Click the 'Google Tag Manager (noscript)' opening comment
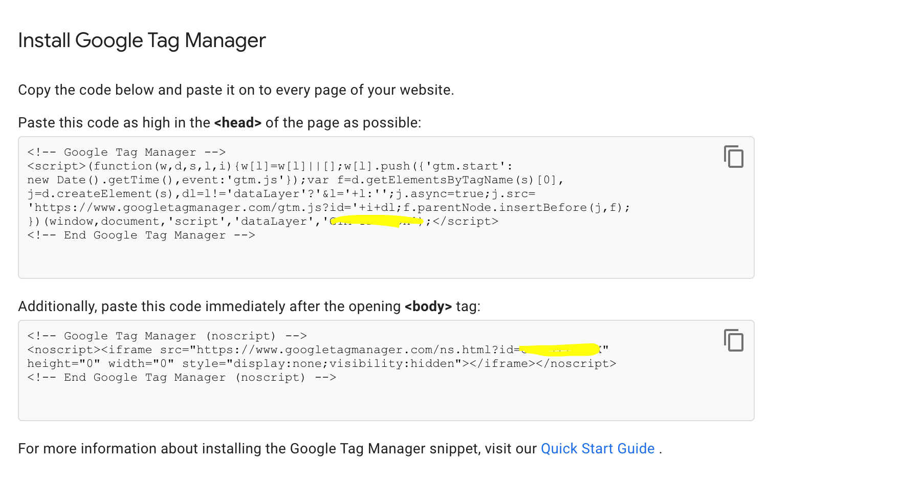Viewport: 920px width, 481px height. coord(167,336)
